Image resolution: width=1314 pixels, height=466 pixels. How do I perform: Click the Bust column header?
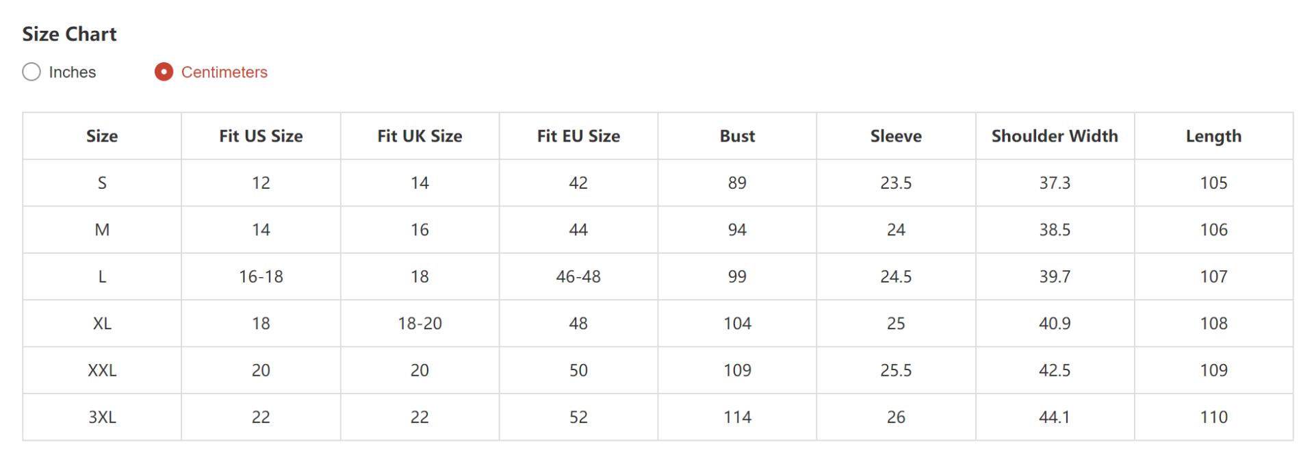click(x=737, y=136)
